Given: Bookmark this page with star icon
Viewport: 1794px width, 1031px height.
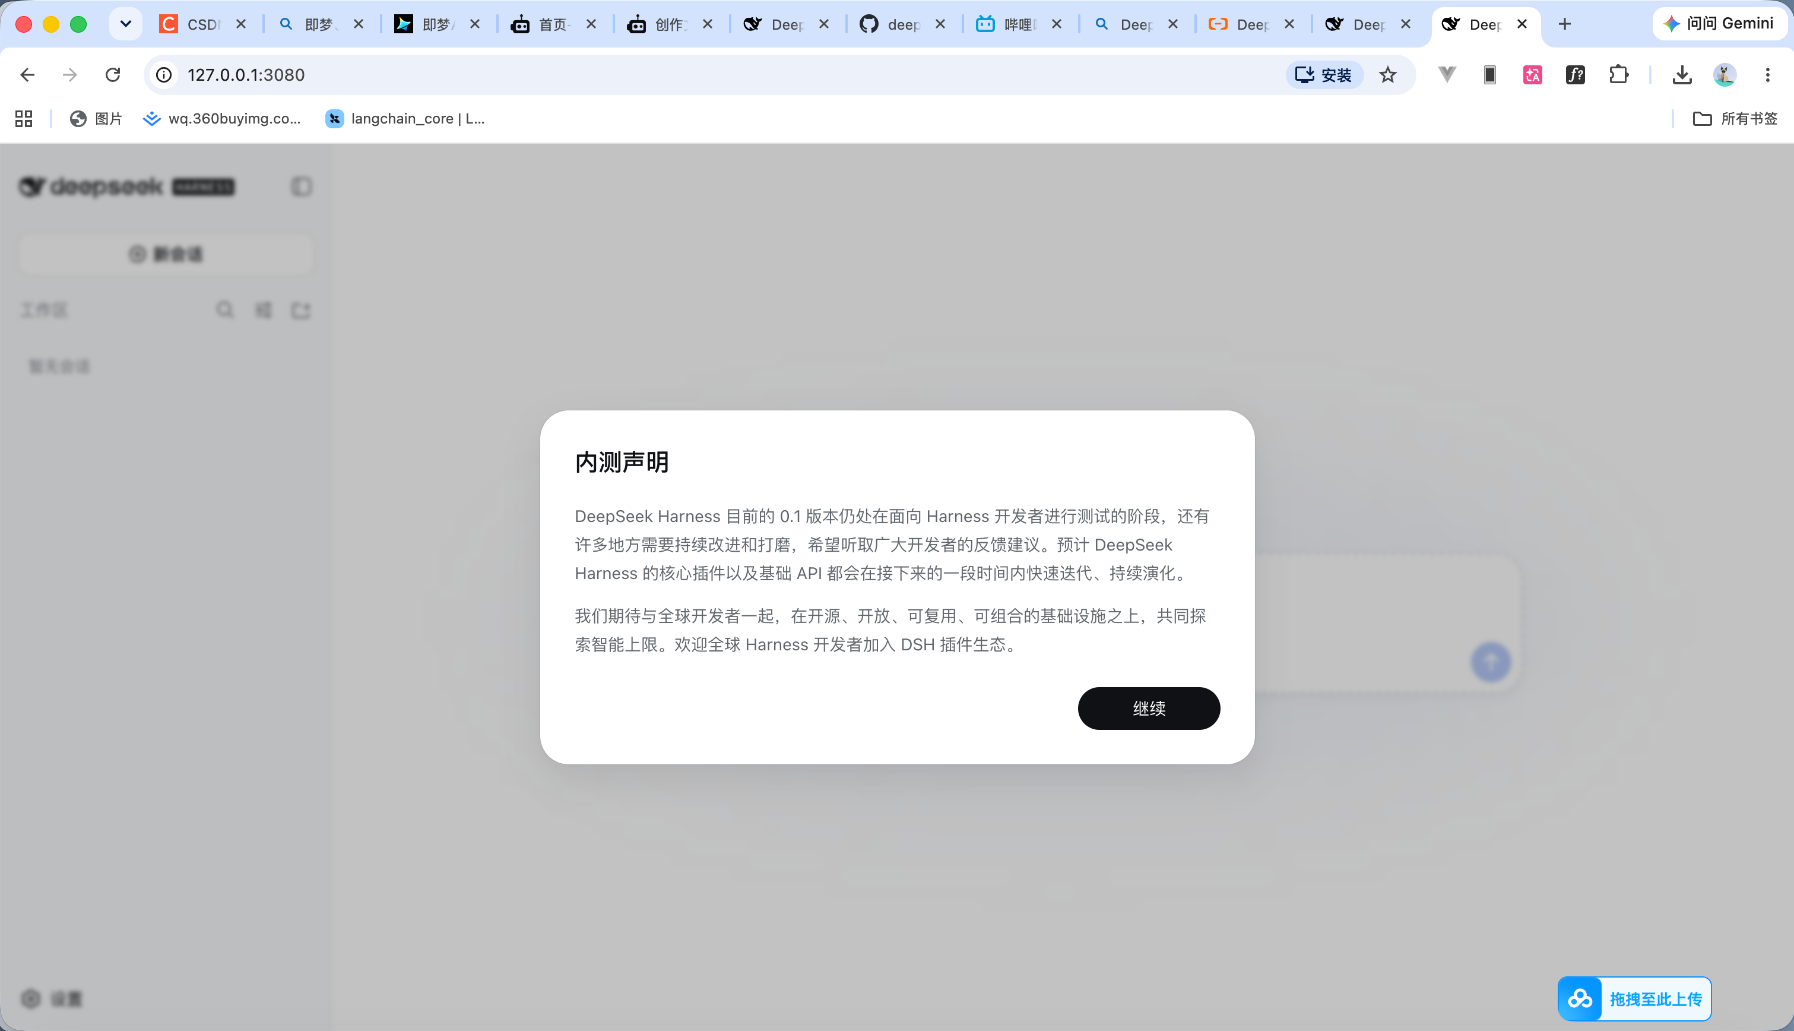Looking at the screenshot, I should (x=1387, y=75).
